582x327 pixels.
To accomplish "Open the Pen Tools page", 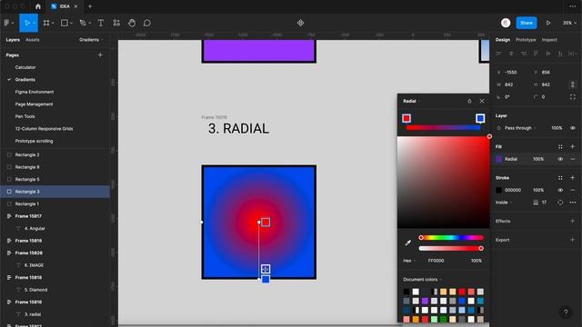I will (x=25, y=116).
